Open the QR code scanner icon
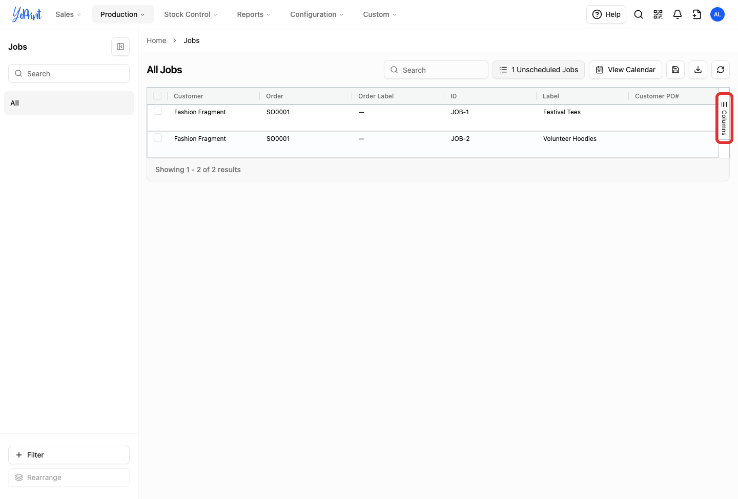Image resolution: width=738 pixels, height=499 pixels. pos(658,14)
